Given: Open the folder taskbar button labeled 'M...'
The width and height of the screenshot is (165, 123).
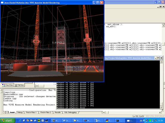Looking at the screenshot, I should 77,121.
